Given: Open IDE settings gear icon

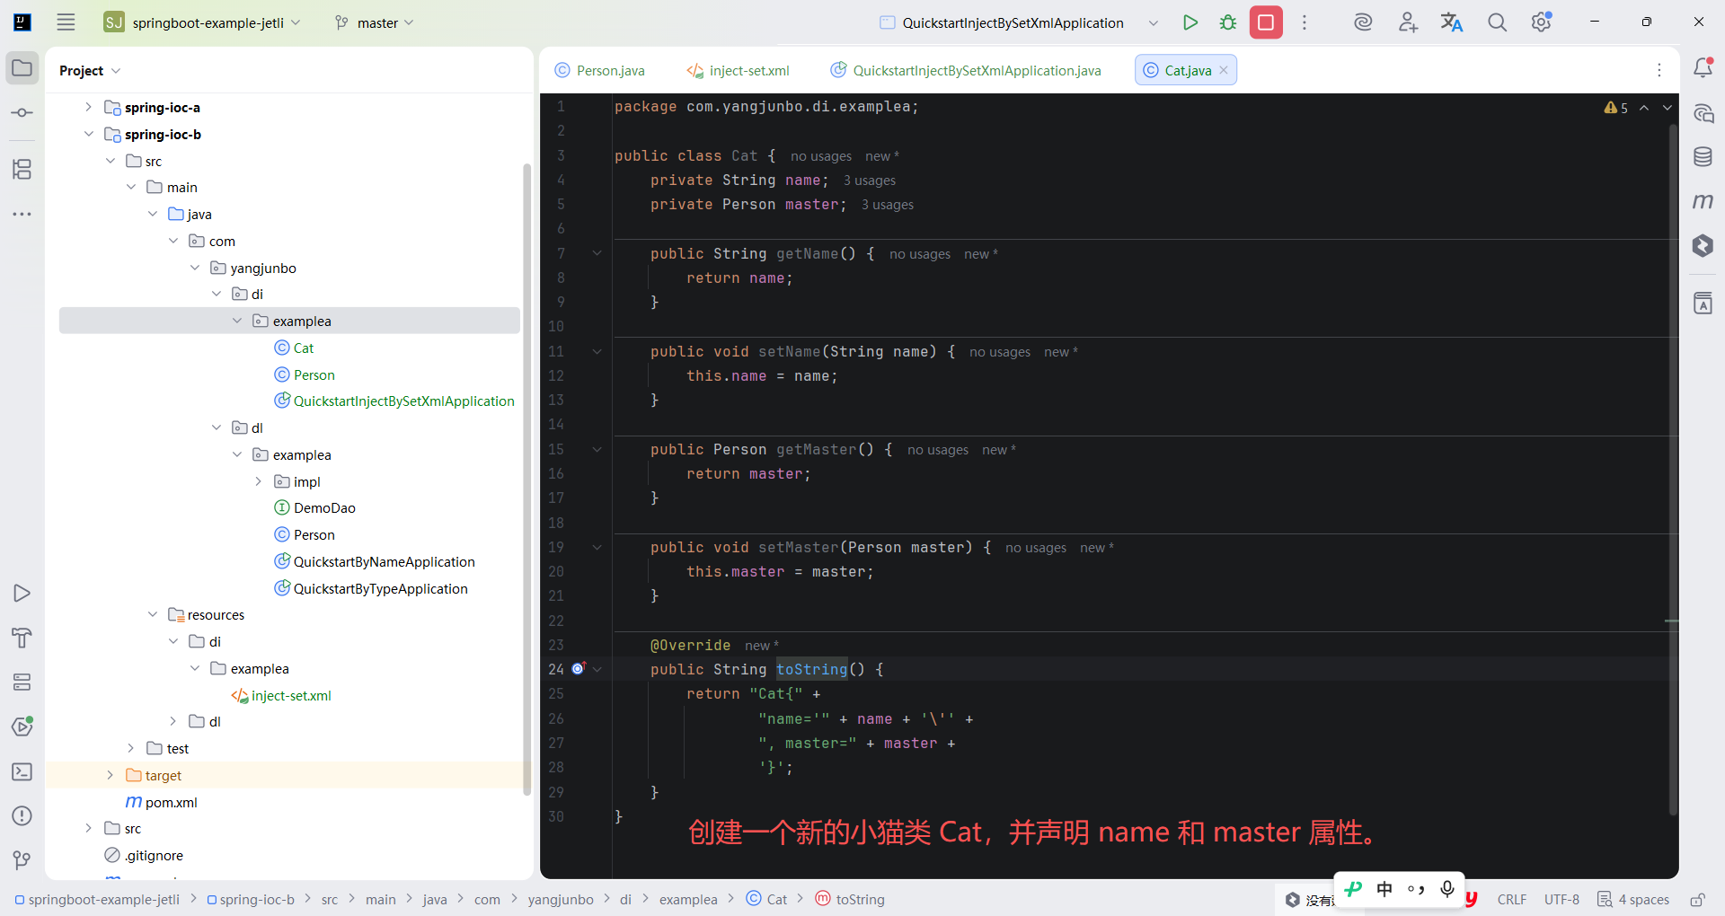Looking at the screenshot, I should tap(1542, 22).
